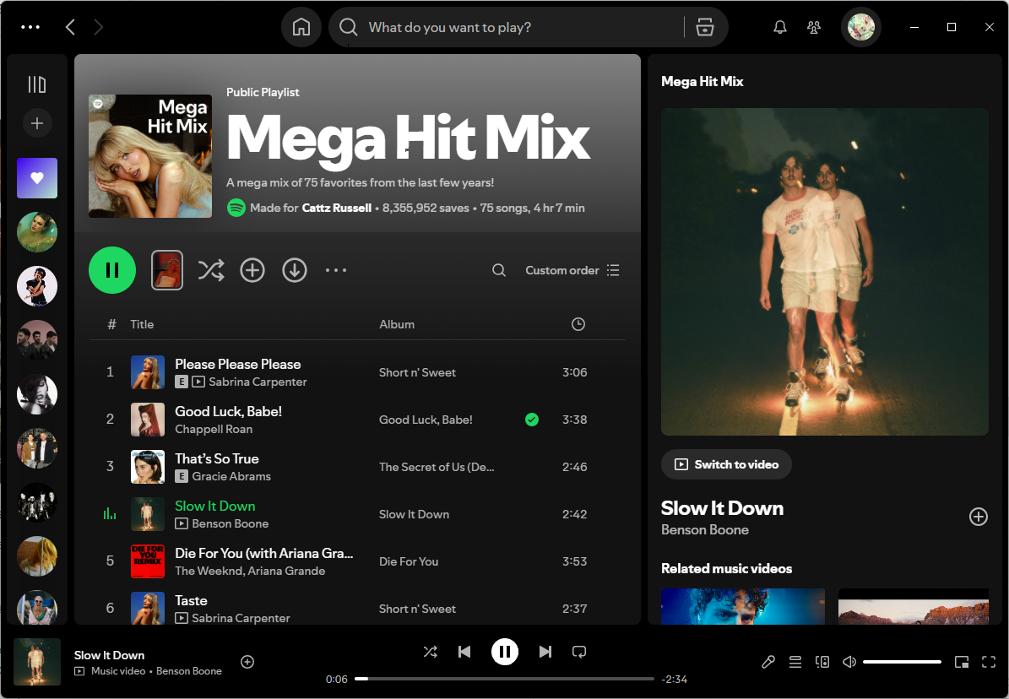This screenshot has width=1009, height=699.
Task: Open Cattz Russell's profile
Action: pyautogui.click(x=336, y=208)
